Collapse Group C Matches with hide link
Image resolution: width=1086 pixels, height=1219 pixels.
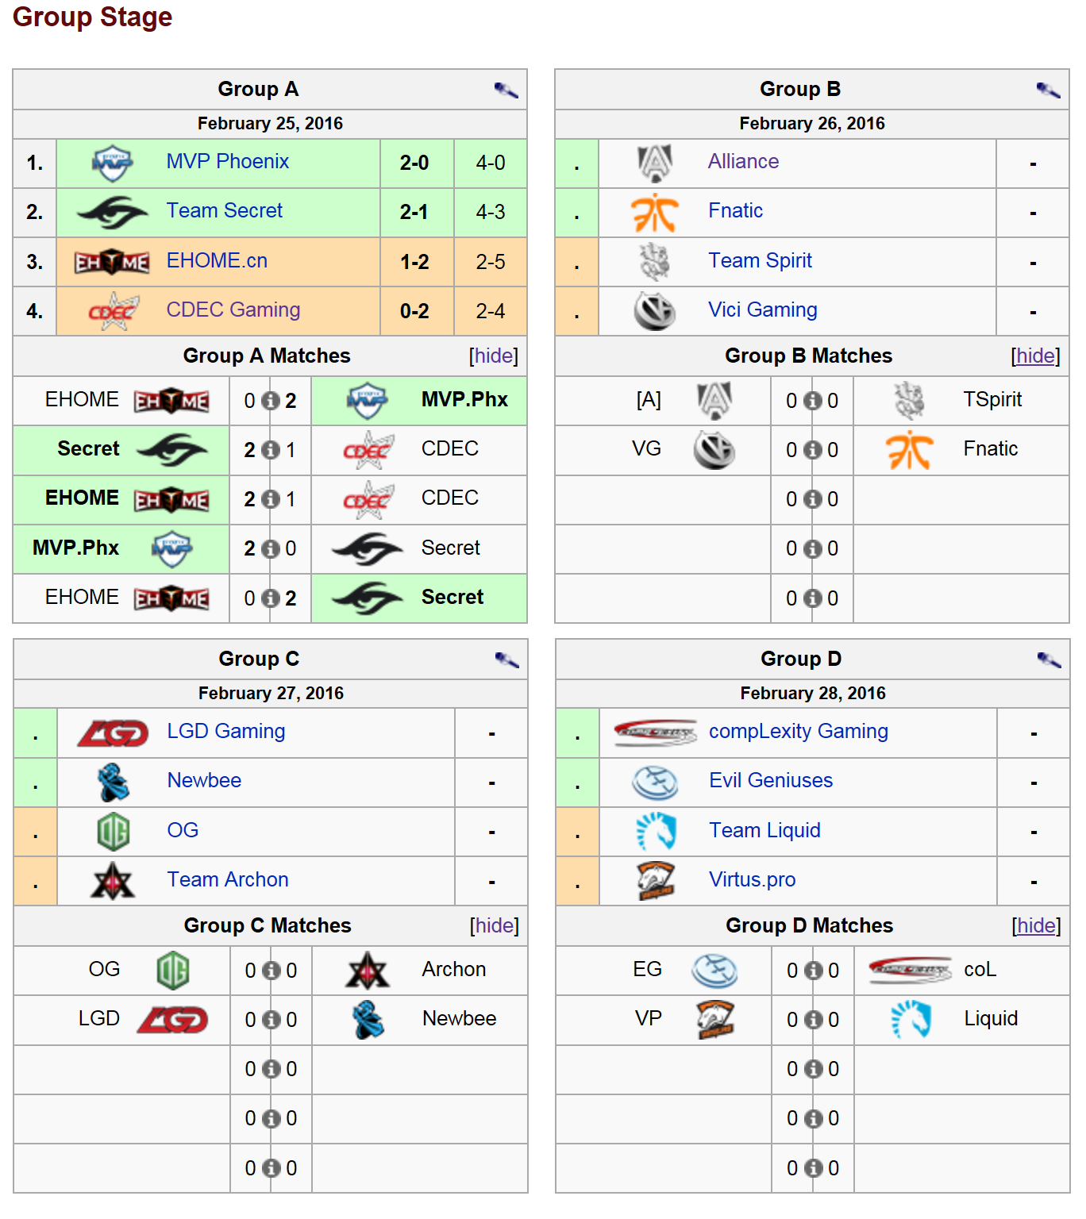coord(494,926)
